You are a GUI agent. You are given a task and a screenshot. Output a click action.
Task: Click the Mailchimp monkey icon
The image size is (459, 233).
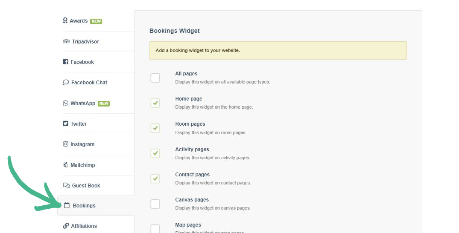tap(66, 165)
